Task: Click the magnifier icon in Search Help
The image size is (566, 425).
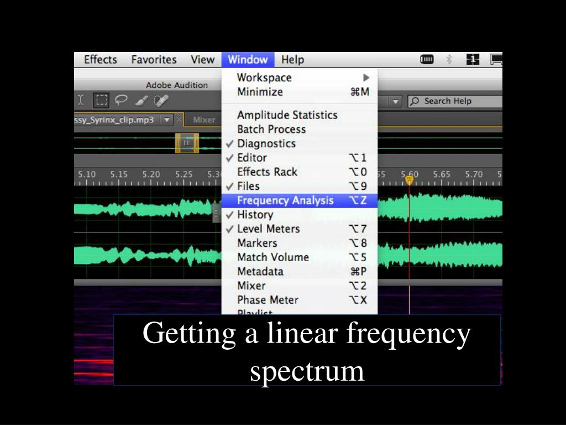Action: click(415, 101)
